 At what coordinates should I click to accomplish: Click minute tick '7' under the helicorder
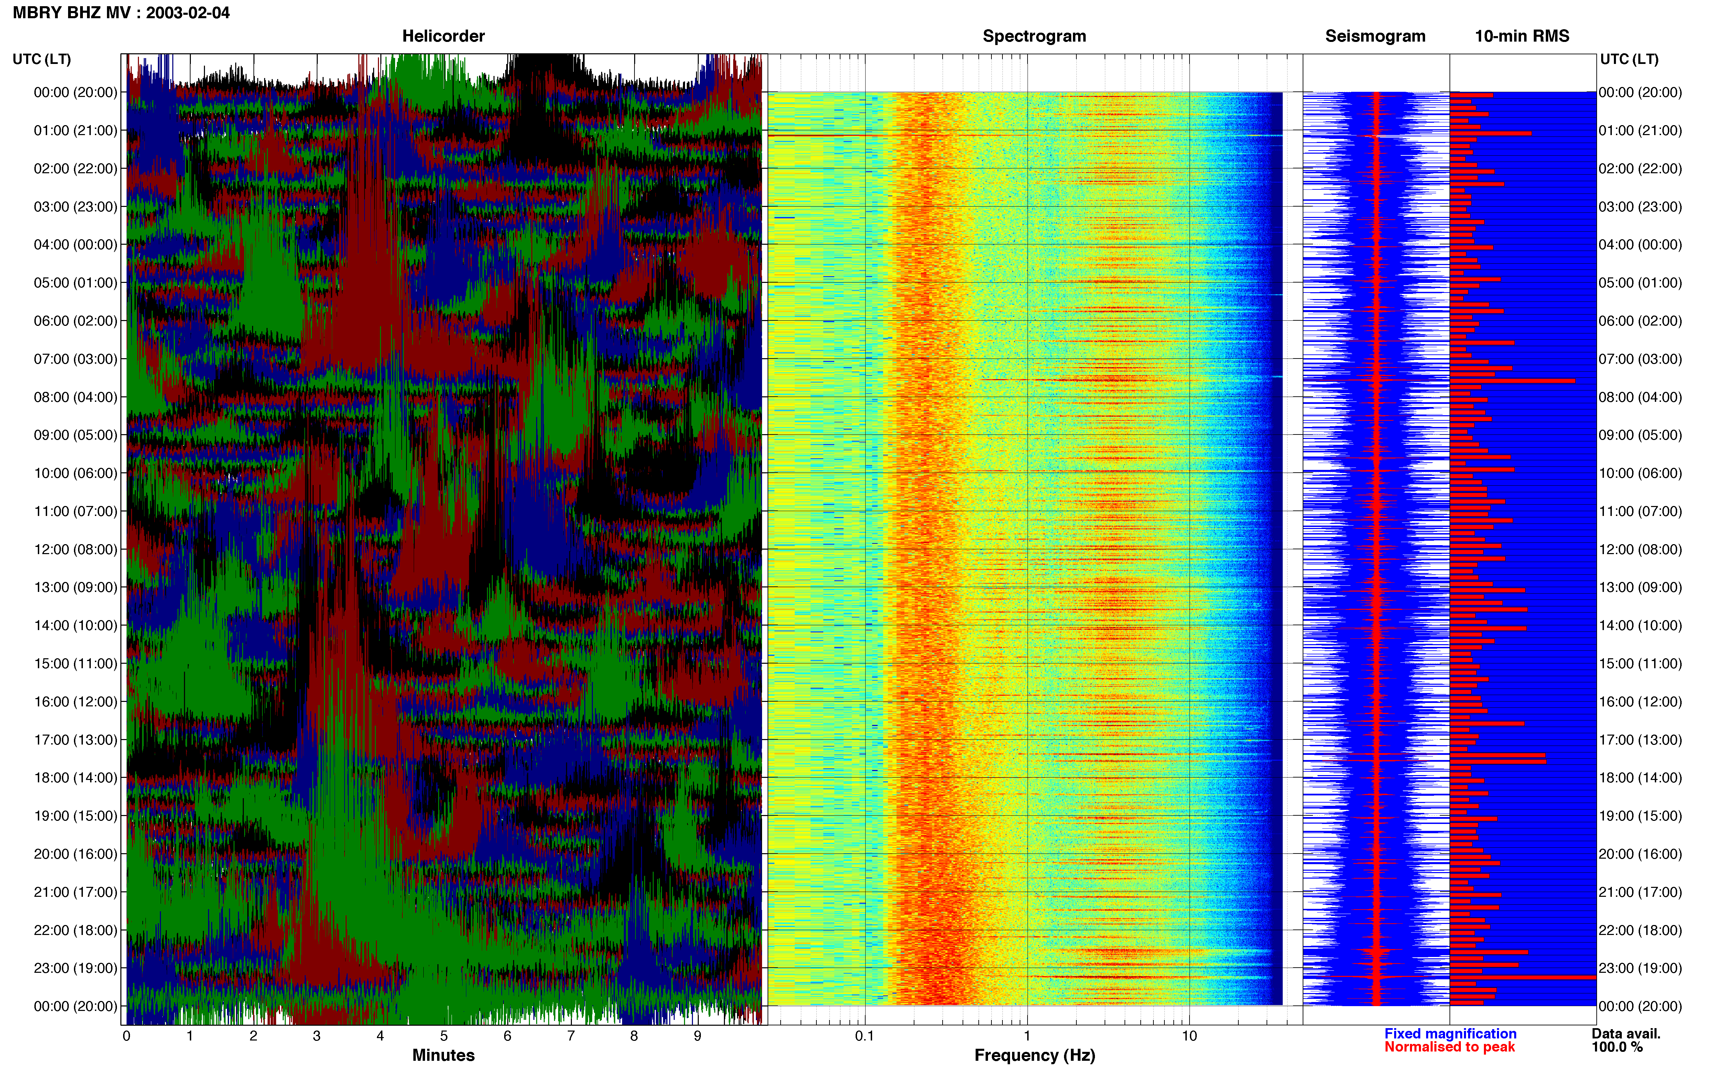tap(571, 1036)
